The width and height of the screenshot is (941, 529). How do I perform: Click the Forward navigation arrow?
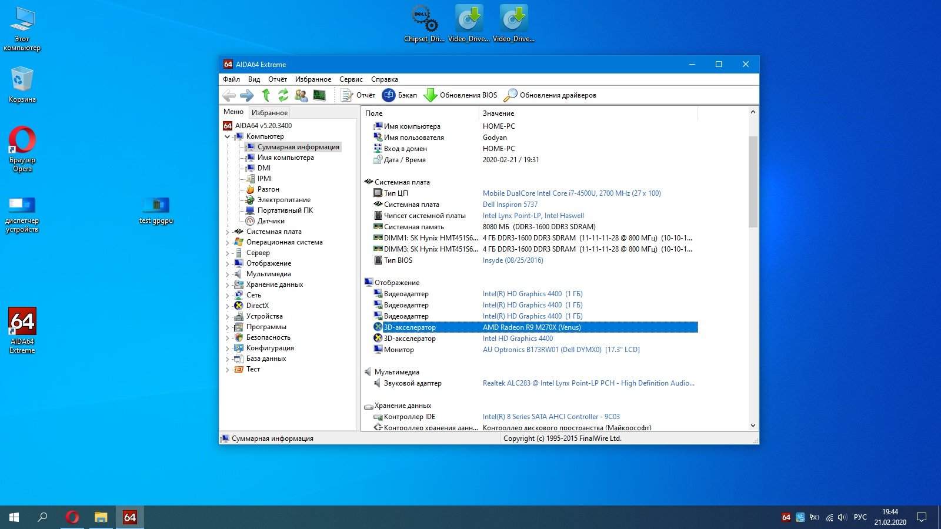point(247,95)
